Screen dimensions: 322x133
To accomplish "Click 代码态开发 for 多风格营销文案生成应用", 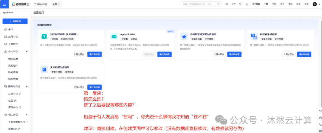I will coord(219,55).
